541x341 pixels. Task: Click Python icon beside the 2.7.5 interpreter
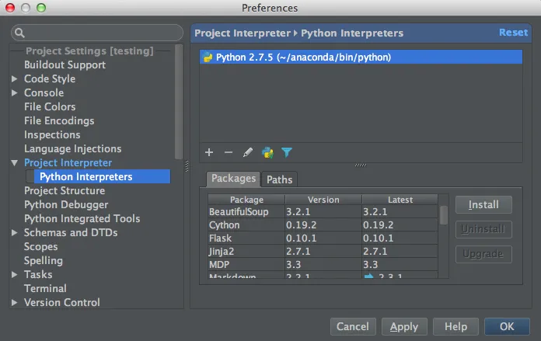[208, 57]
